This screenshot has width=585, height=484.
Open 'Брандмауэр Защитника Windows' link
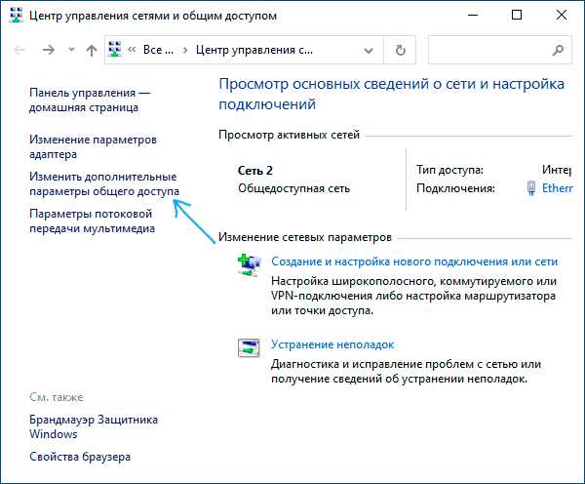[94, 426]
